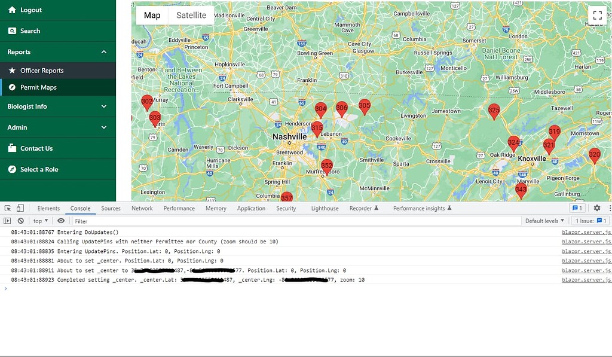Toggle the device toolbar in DevTools

20,208
